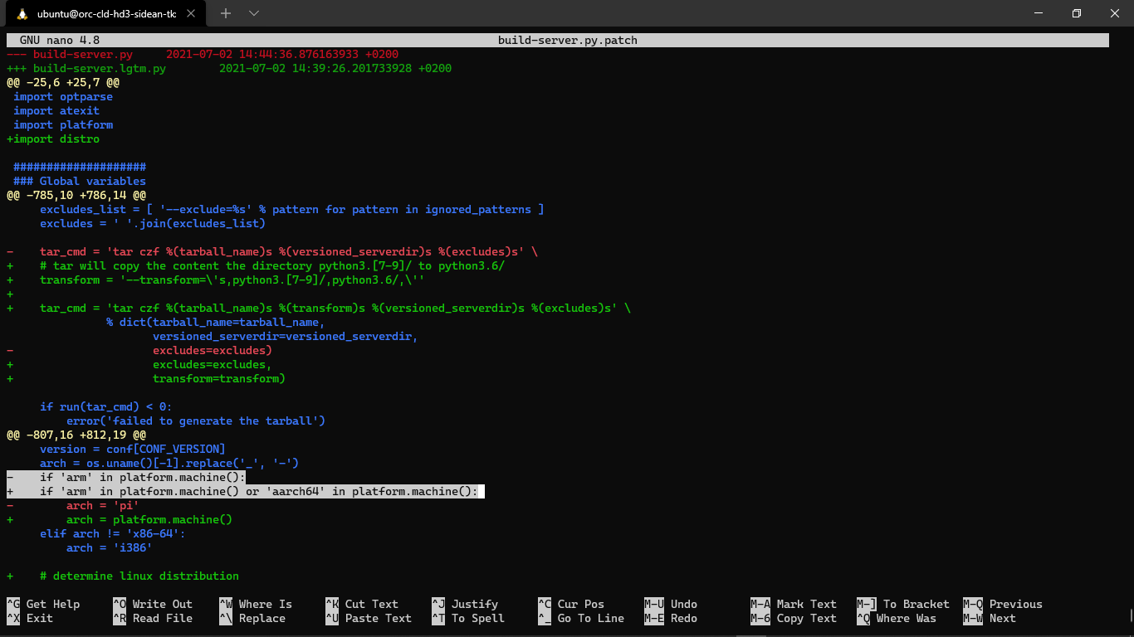
Task: Expand the new tab profile dropdown chevron
Action: tap(254, 13)
